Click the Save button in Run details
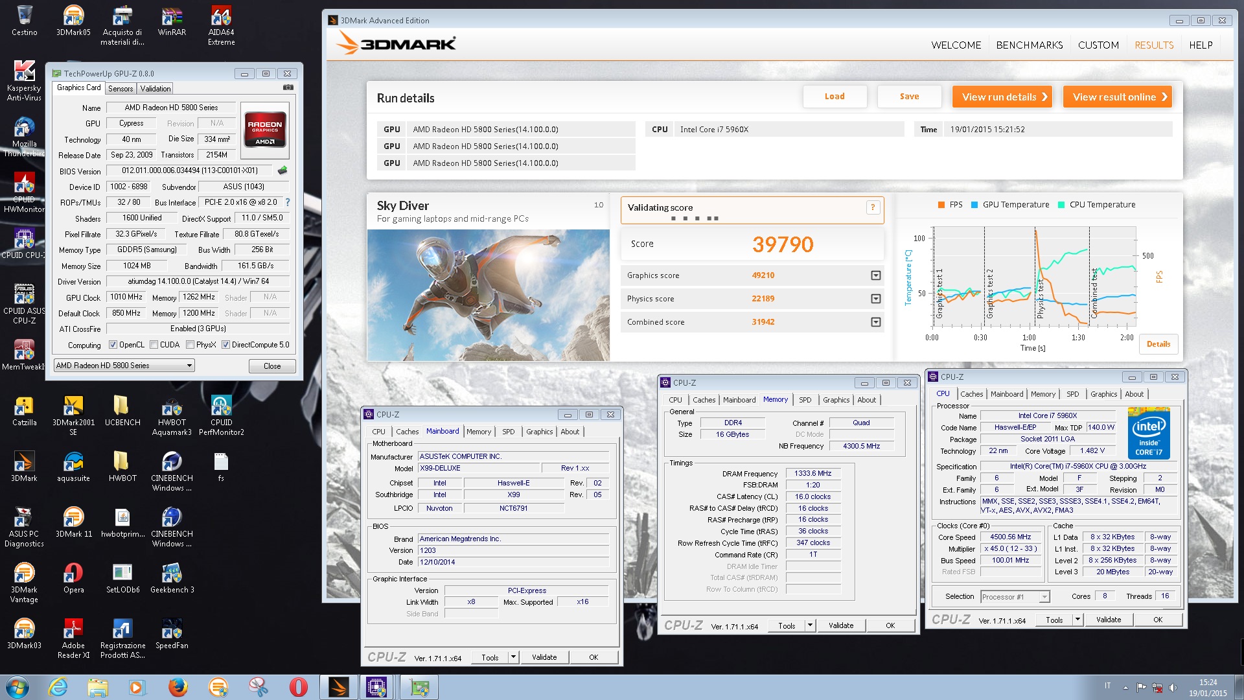Image resolution: width=1244 pixels, height=700 pixels. pos(909,97)
